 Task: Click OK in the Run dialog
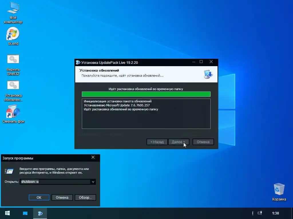[x=39, y=197]
